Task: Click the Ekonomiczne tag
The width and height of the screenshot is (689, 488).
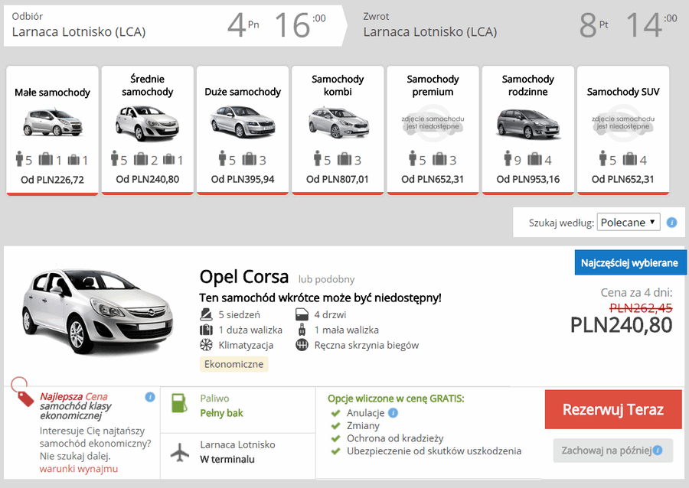Action: (233, 364)
